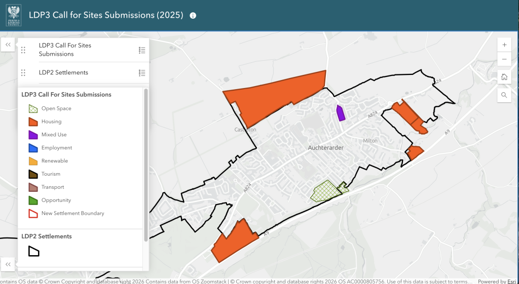
Task: Click the home default extent button
Action: 504,77
